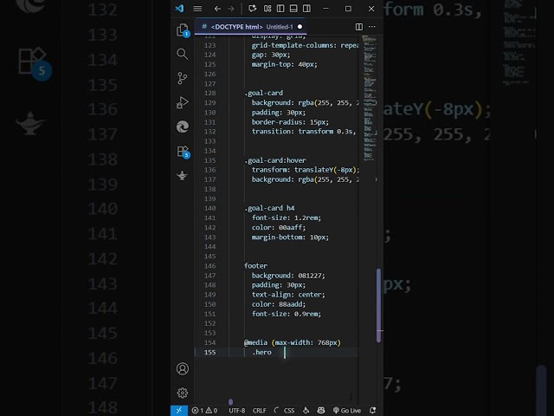Select the Untitled-1 editor tab
554x416 pixels.
(x=249, y=27)
